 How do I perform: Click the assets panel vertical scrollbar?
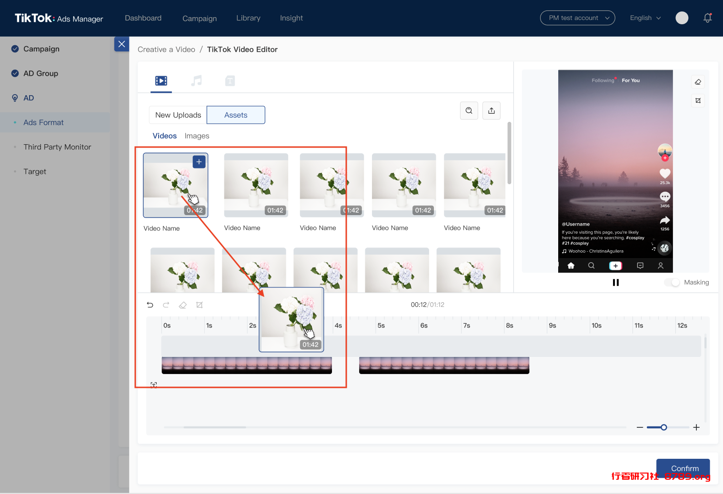coord(509,153)
